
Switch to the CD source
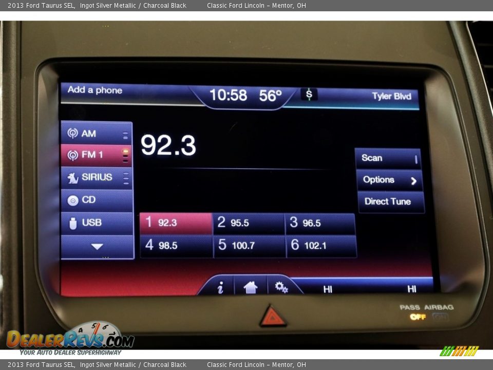[97, 200]
